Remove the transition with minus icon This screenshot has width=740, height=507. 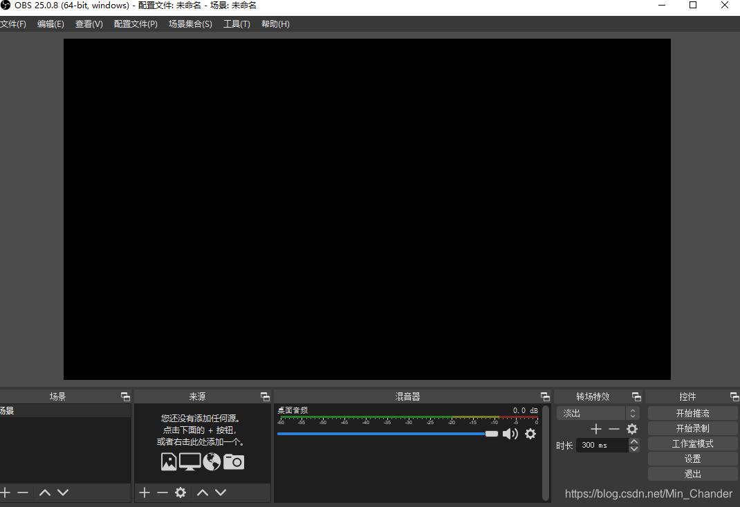pyautogui.click(x=614, y=429)
